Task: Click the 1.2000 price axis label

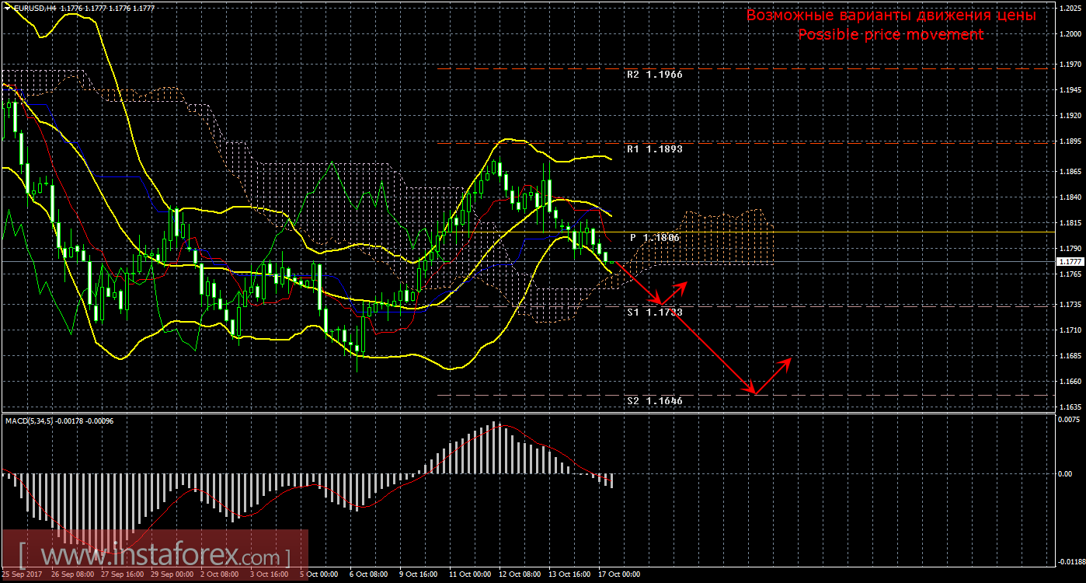Action: pos(1070,34)
